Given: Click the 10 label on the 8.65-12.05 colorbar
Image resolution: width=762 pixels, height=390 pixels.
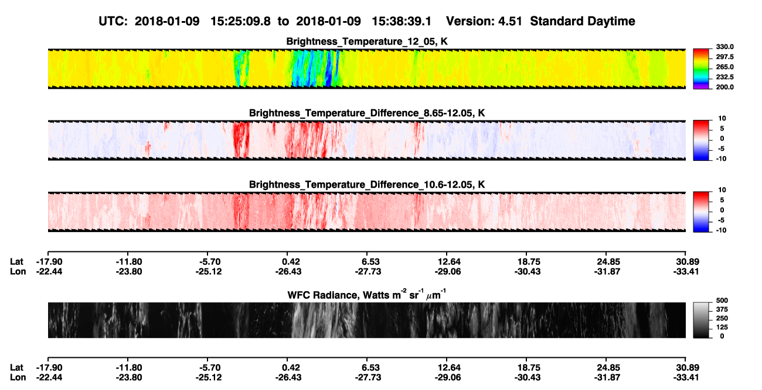Looking at the screenshot, I should pyautogui.click(x=722, y=119).
